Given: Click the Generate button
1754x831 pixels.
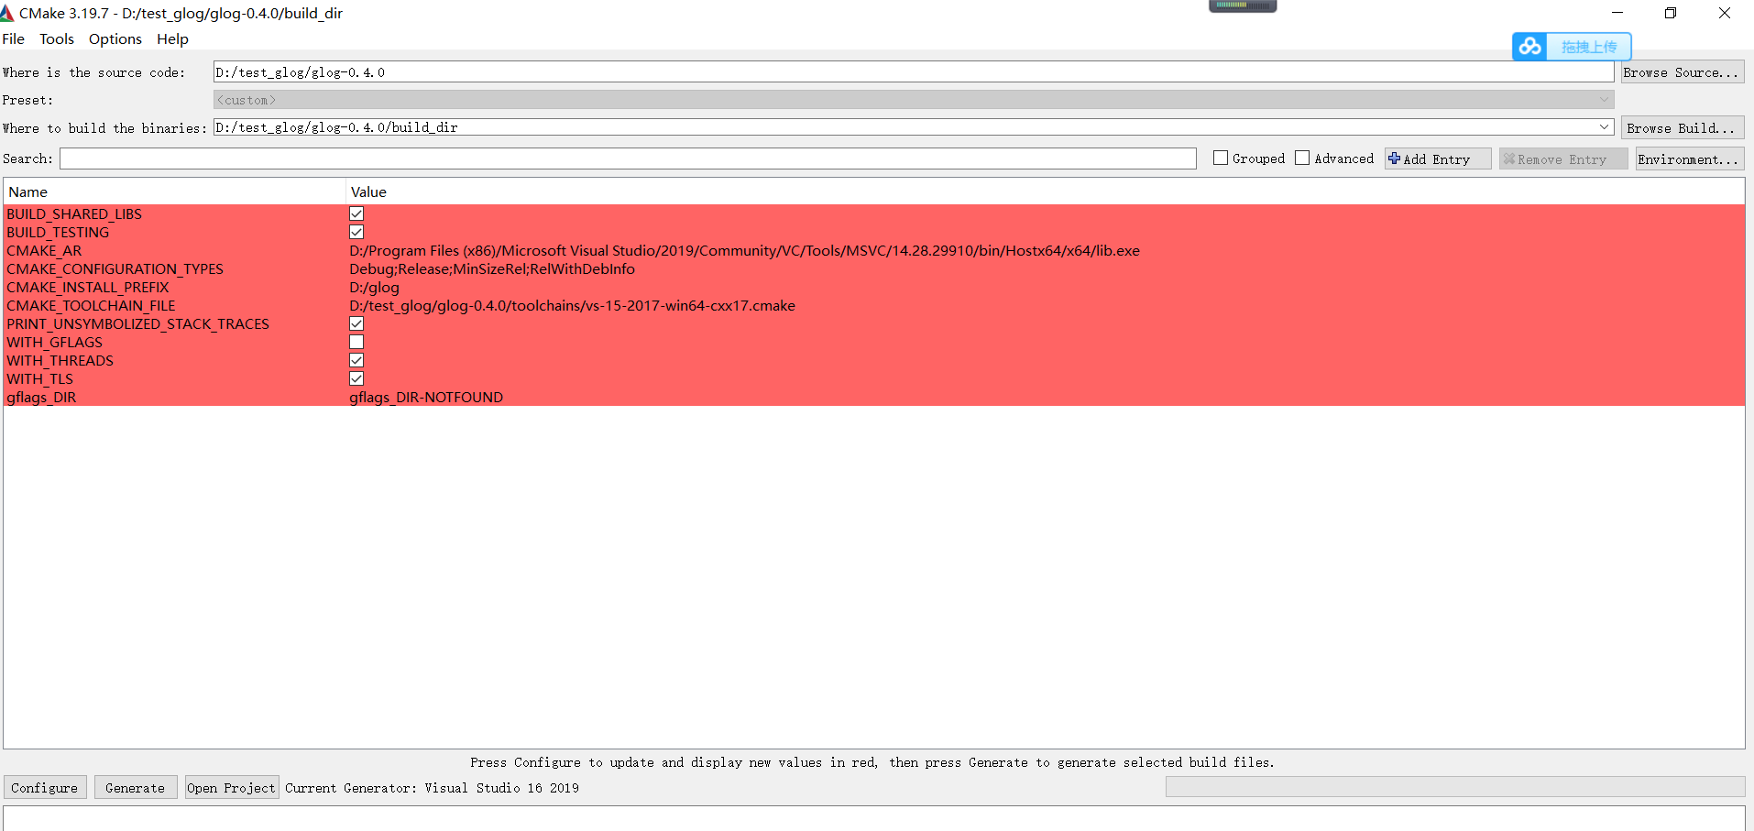Looking at the screenshot, I should click(x=136, y=788).
